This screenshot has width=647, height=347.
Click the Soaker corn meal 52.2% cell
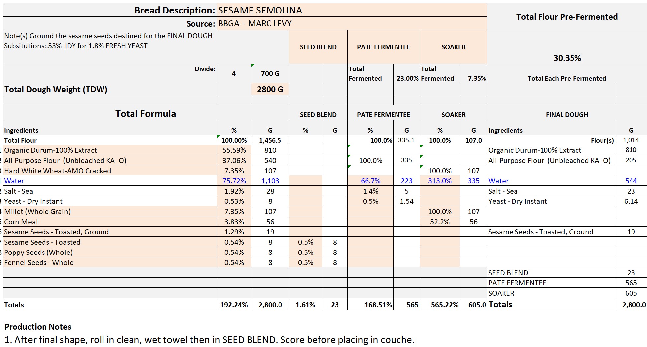point(440,222)
